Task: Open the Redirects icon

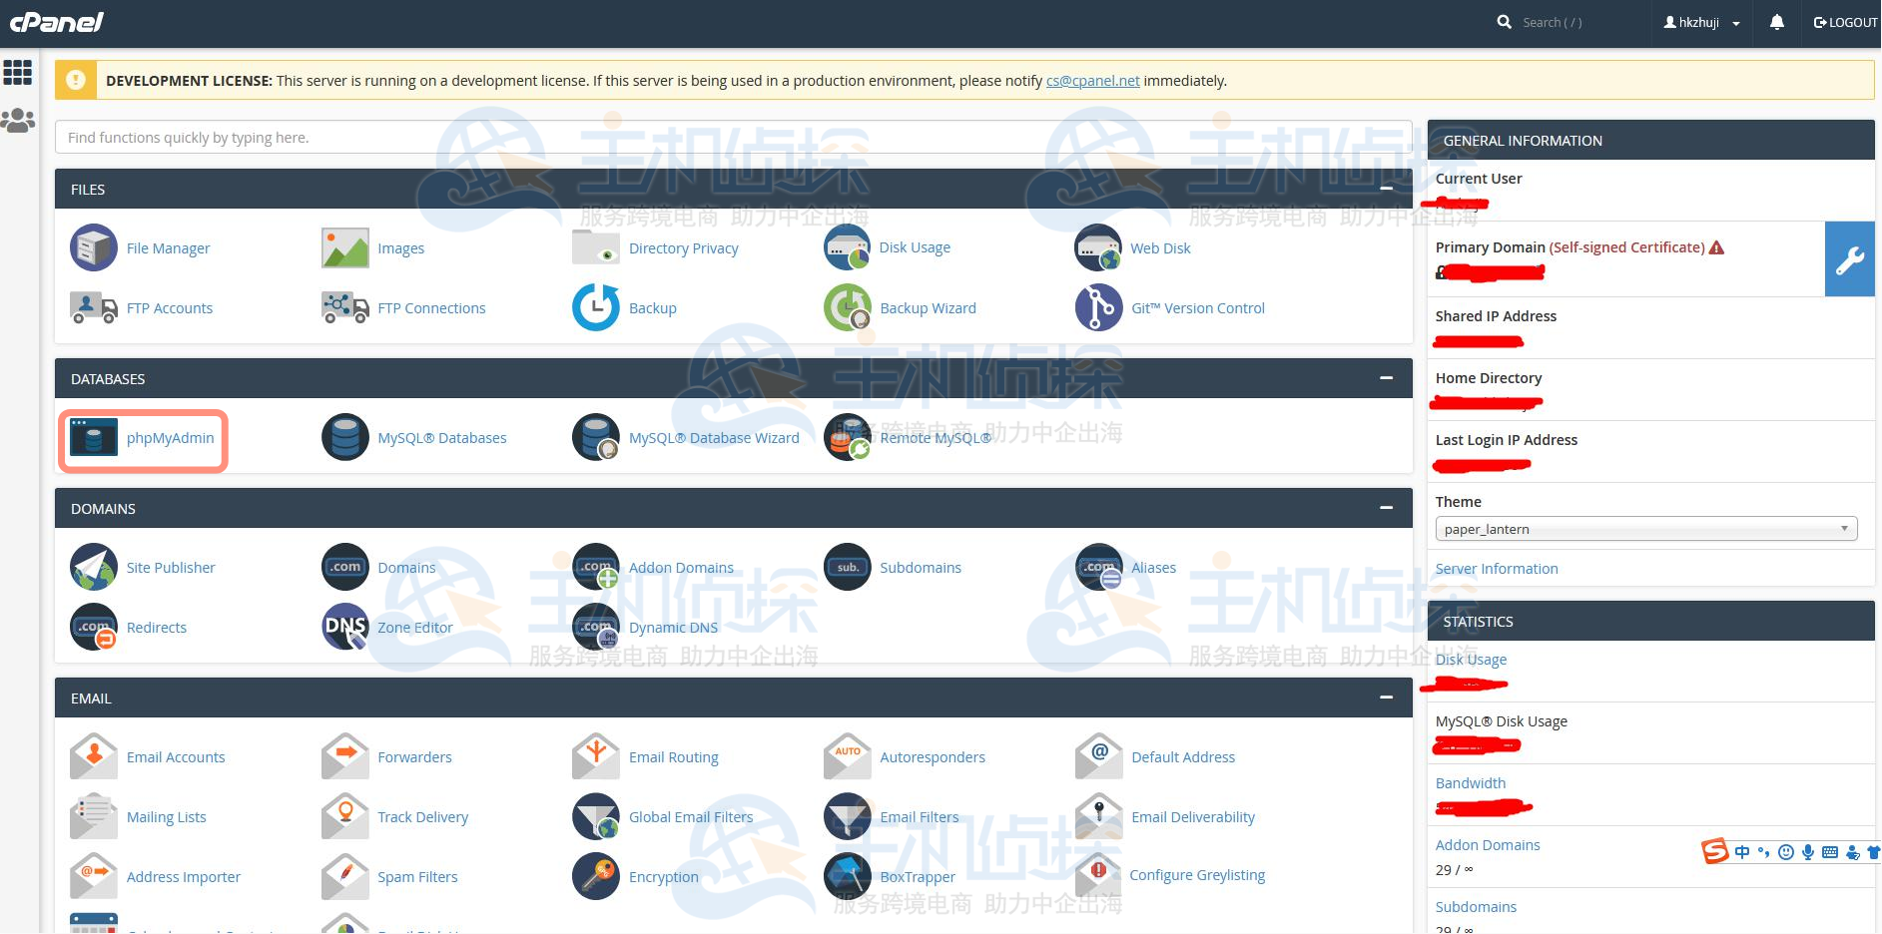Action: (94, 627)
